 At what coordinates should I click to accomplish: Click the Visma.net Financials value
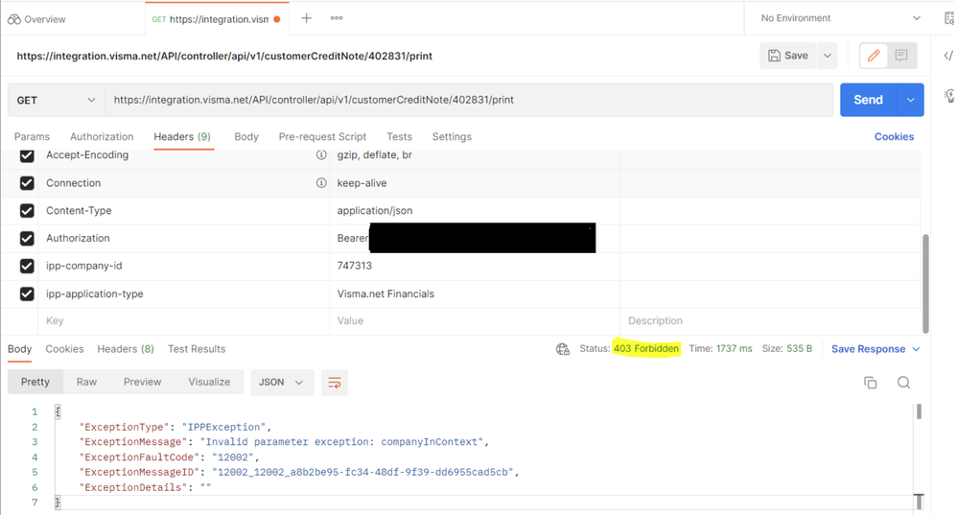pyautogui.click(x=385, y=293)
